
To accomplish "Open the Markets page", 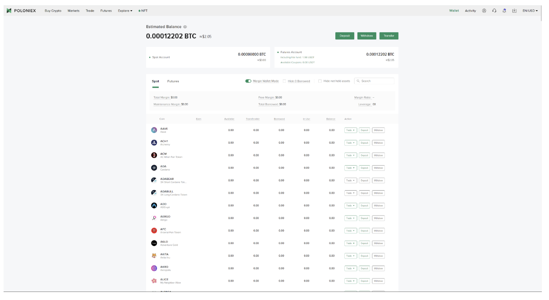I will pos(73,11).
